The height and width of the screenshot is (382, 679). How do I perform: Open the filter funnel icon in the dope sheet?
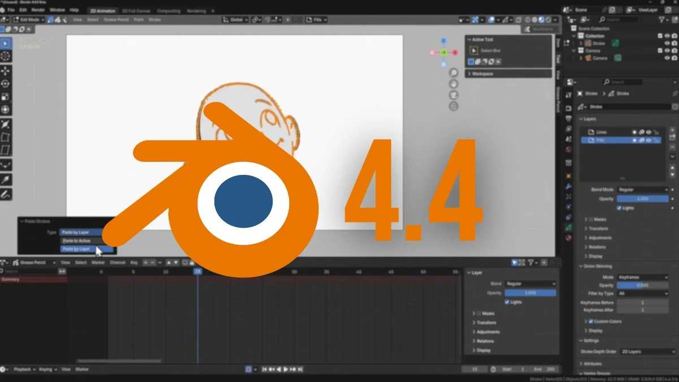point(531,263)
